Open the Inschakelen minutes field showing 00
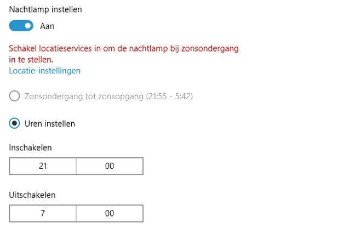The width and height of the screenshot is (344, 233). click(x=110, y=166)
